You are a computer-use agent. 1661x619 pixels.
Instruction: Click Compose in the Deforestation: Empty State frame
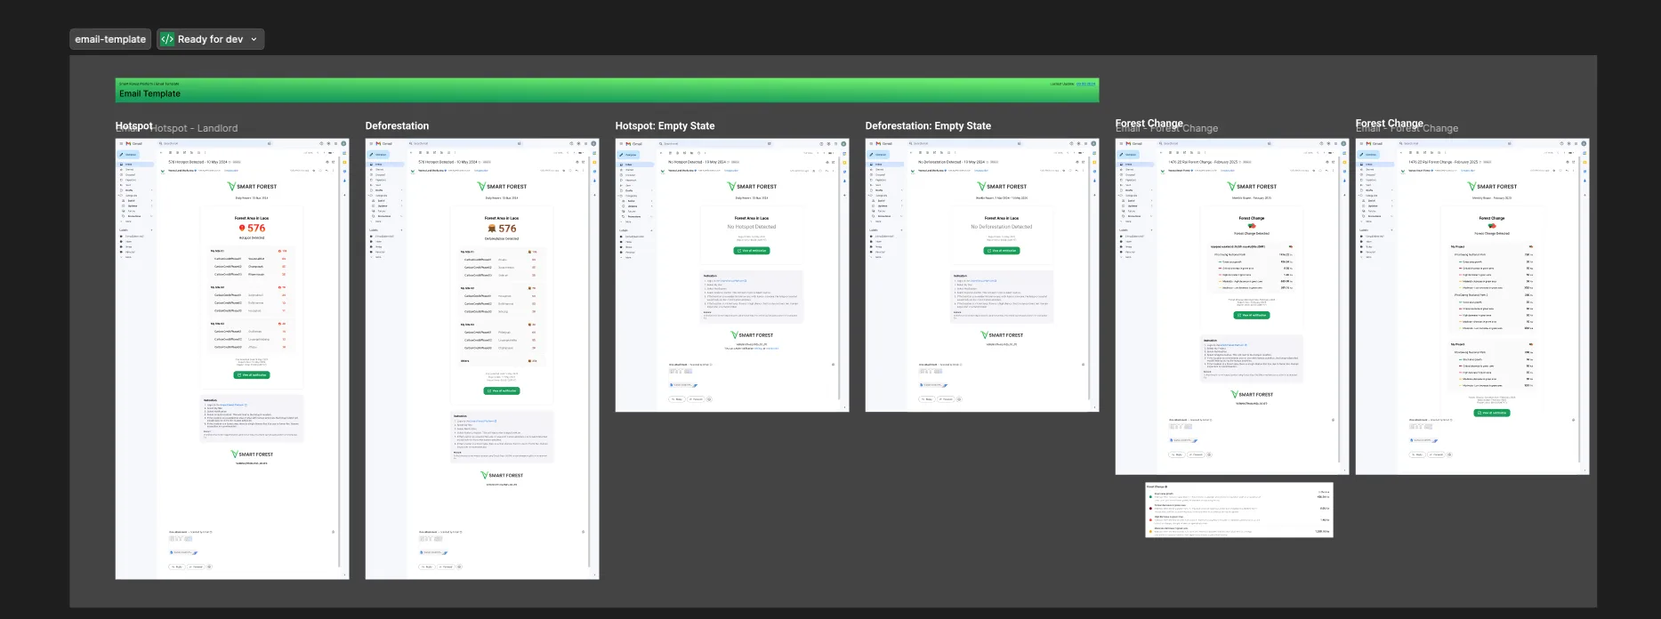click(x=880, y=155)
